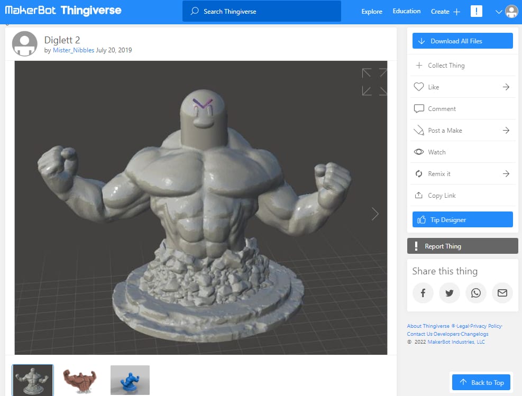The image size is (522, 396).
Task: Open the Mister_Nibbles avatar image
Action: point(25,43)
